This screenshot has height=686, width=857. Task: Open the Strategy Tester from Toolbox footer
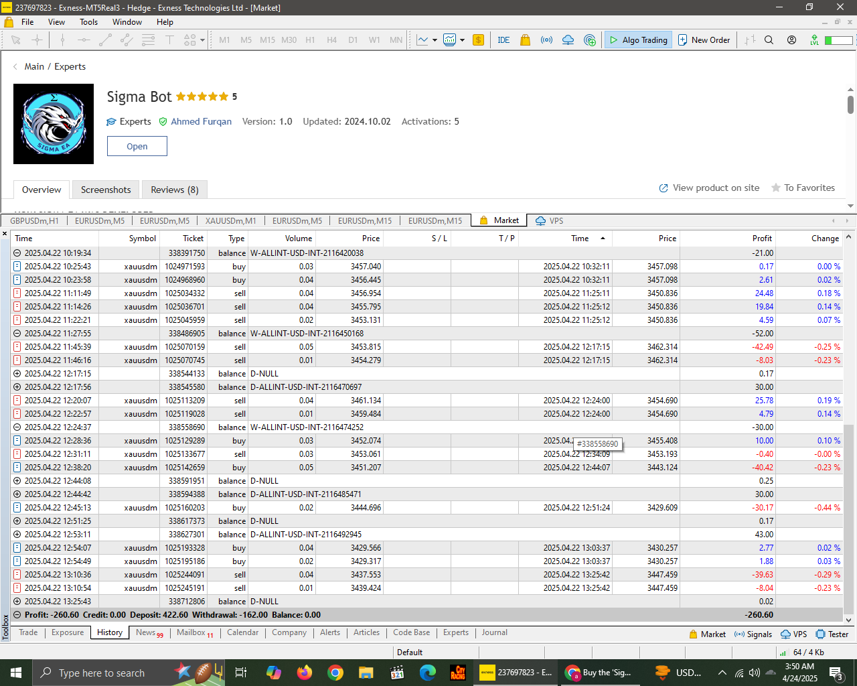pos(832,634)
